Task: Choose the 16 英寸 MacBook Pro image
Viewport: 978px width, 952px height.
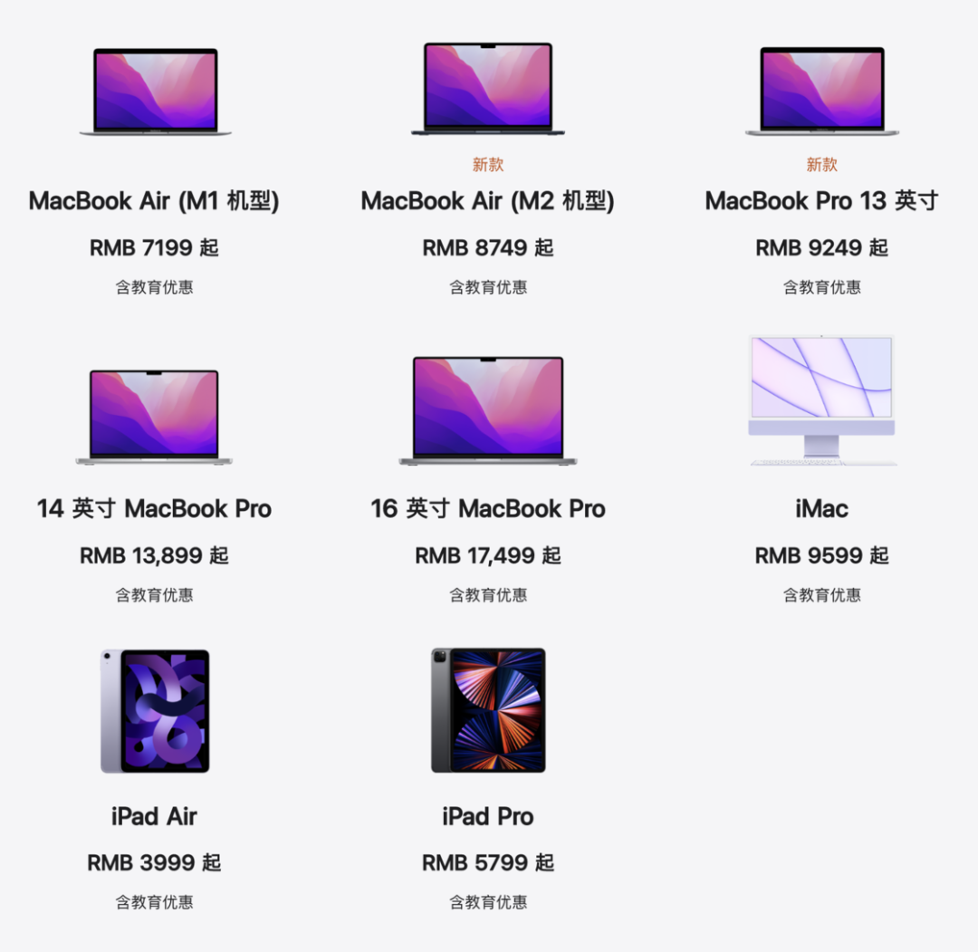Action: (x=488, y=410)
